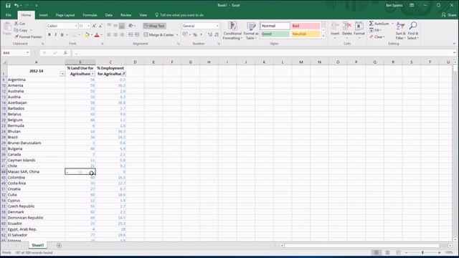Toggle Underline formatting
The width and height of the screenshot is (459, 258).
coord(62,35)
